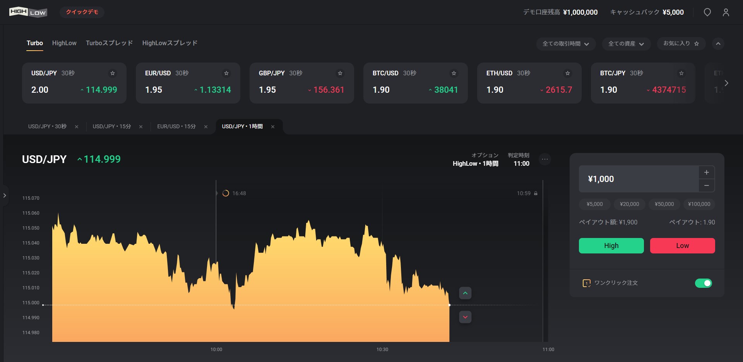This screenshot has height=362, width=743.
Task: Open the user account icon
Action: [x=726, y=12]
